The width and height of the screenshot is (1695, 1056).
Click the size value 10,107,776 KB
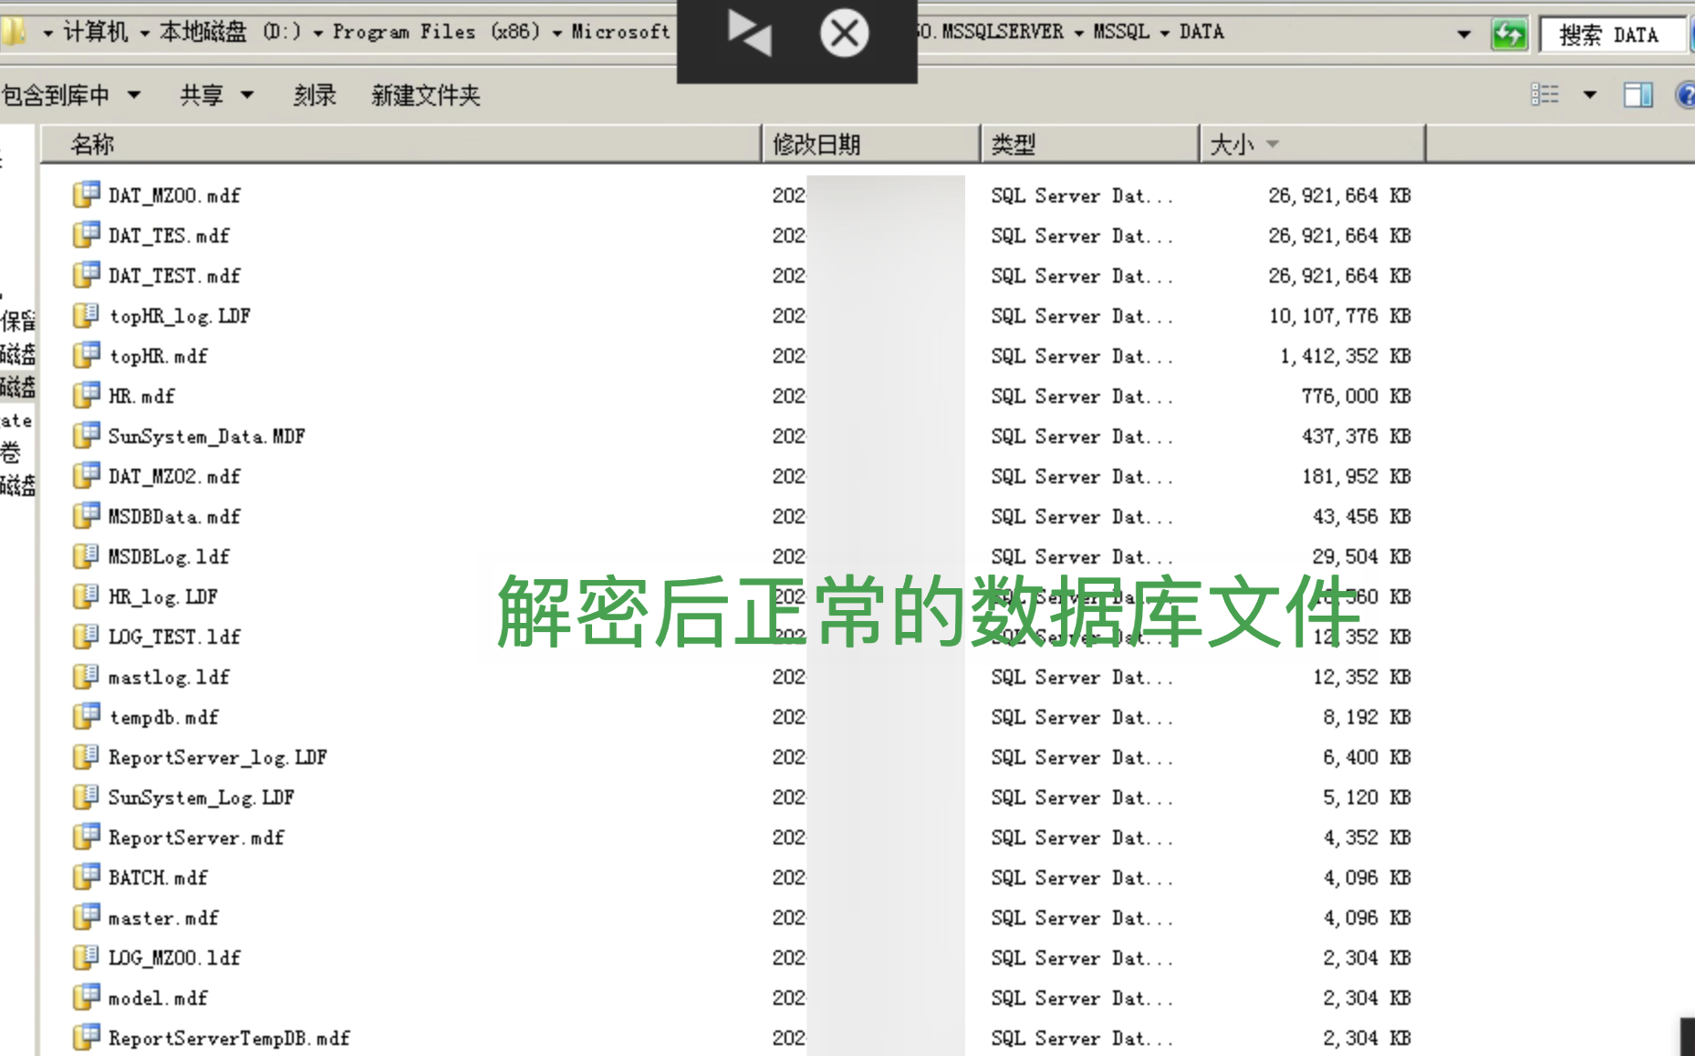click(1340, 316)
